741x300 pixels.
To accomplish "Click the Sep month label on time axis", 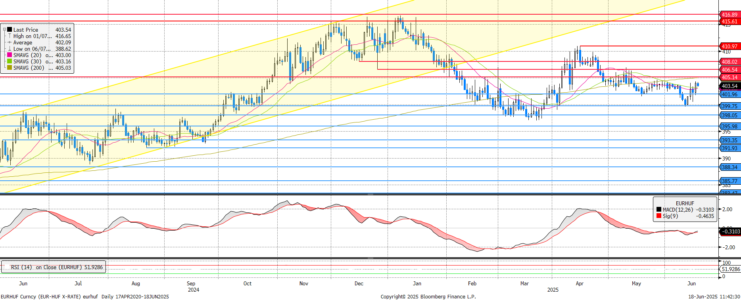I will [191, 283].
